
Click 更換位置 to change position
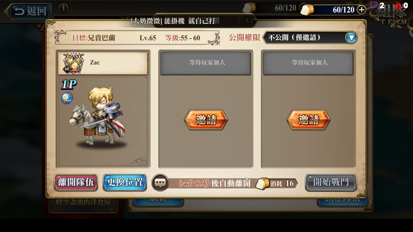[x=125, y=182]
